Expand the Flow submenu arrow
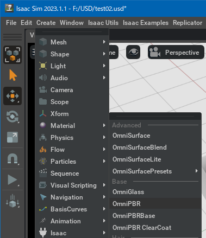This screenshot has width=206, height=238. pos(104,149)
